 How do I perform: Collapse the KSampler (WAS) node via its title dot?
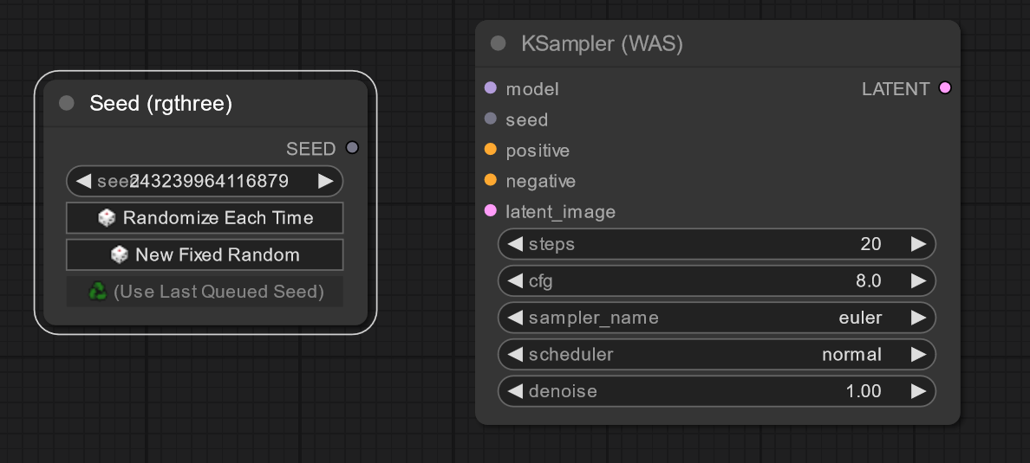point(498,44)
